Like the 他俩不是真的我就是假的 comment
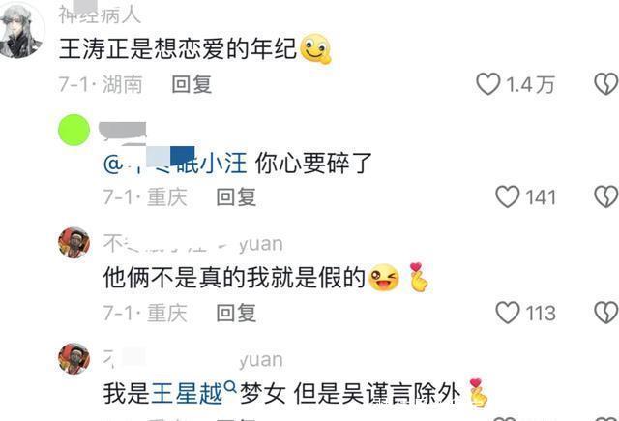Screen dimensions: 619x421 pos(507,313)
